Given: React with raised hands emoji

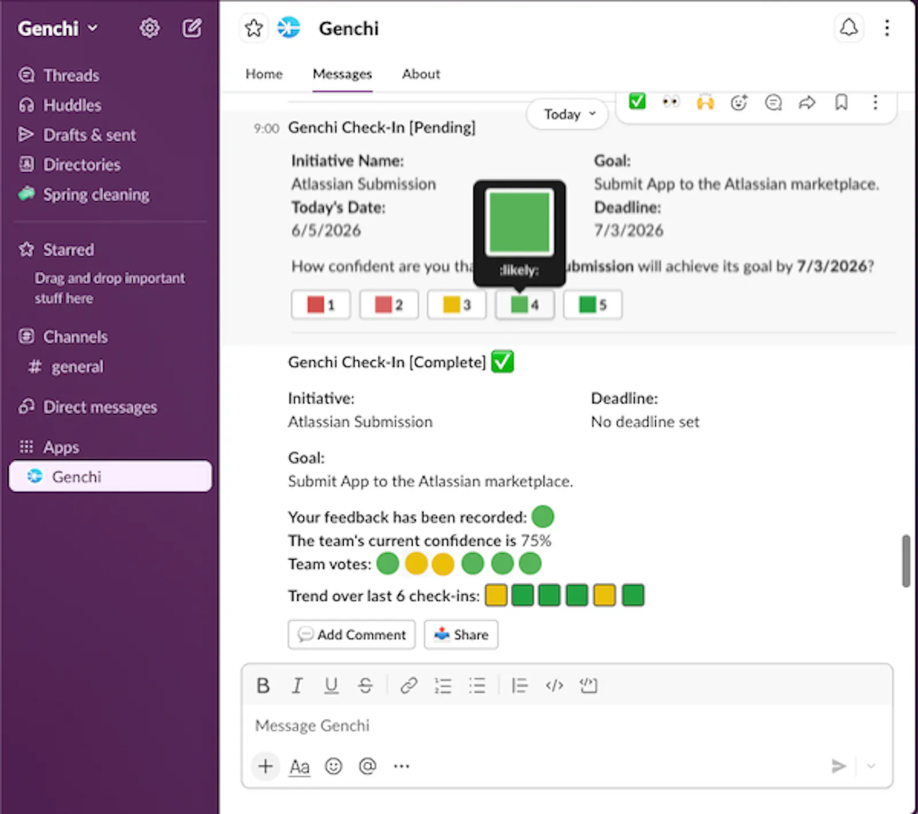Looking at the screenshot, I should pos(705,102).
